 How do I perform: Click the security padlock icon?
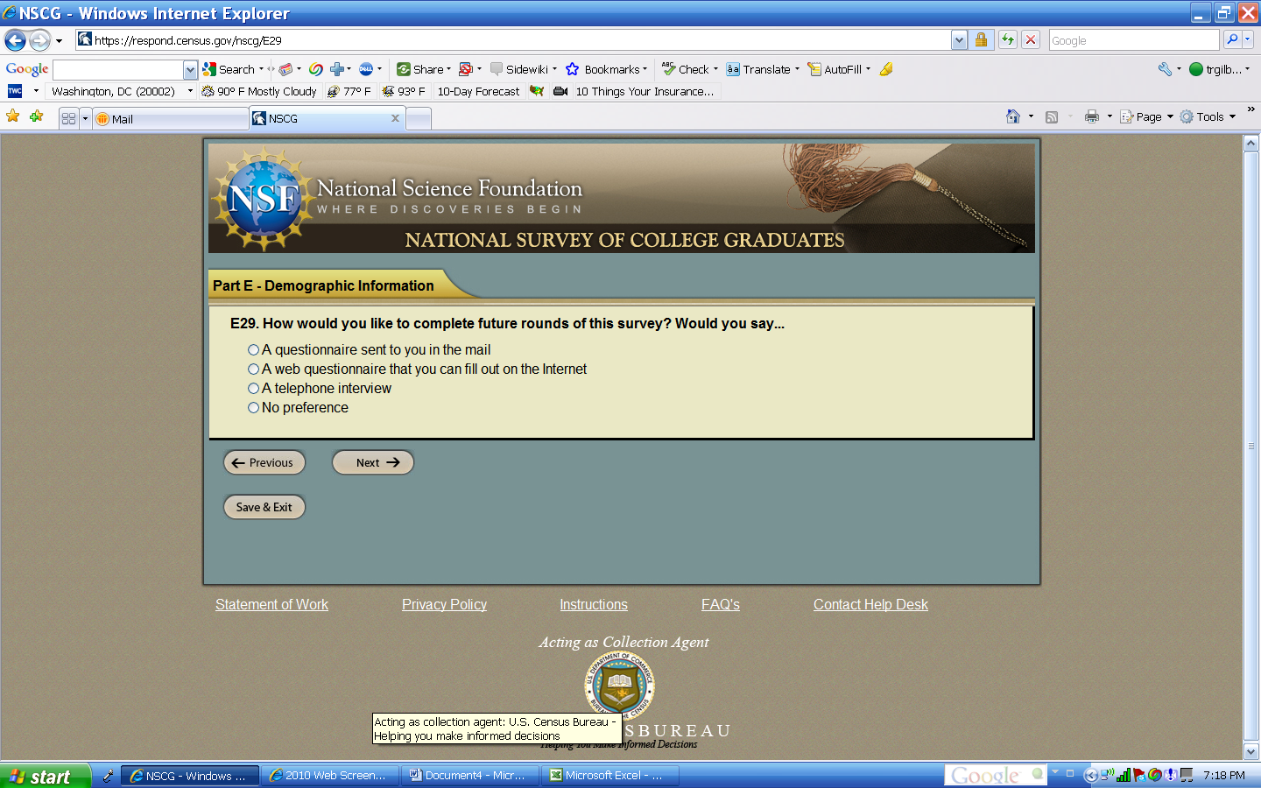[x=982, y=40]
